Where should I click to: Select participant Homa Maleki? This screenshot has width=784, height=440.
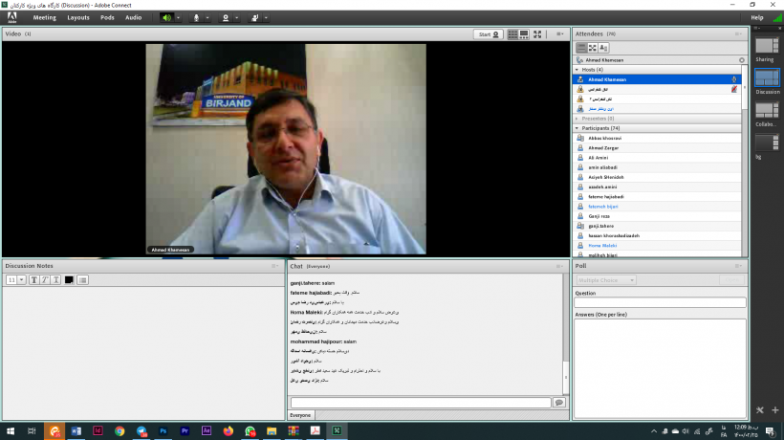tap(657, 246)
